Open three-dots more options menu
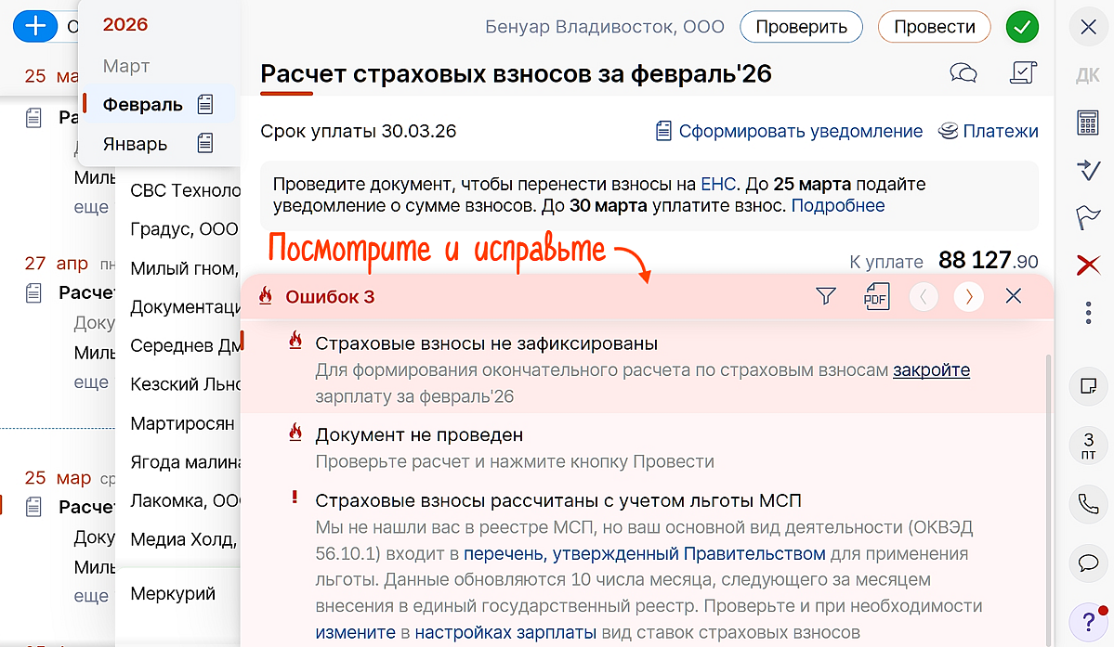 [1087, 313]
